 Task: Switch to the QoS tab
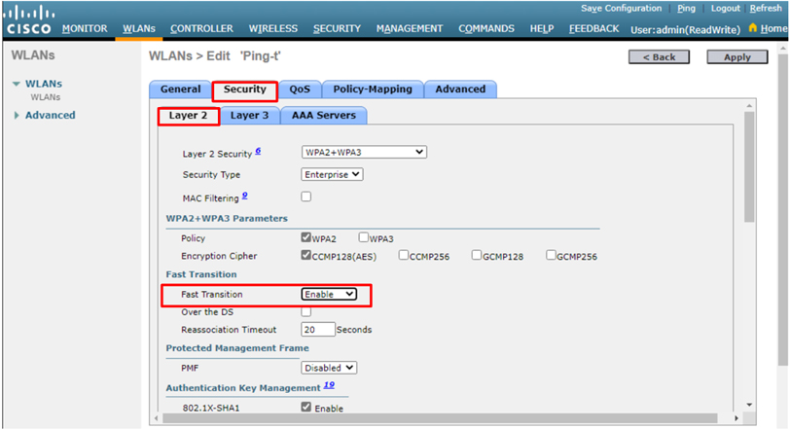[x=300, y=89]
